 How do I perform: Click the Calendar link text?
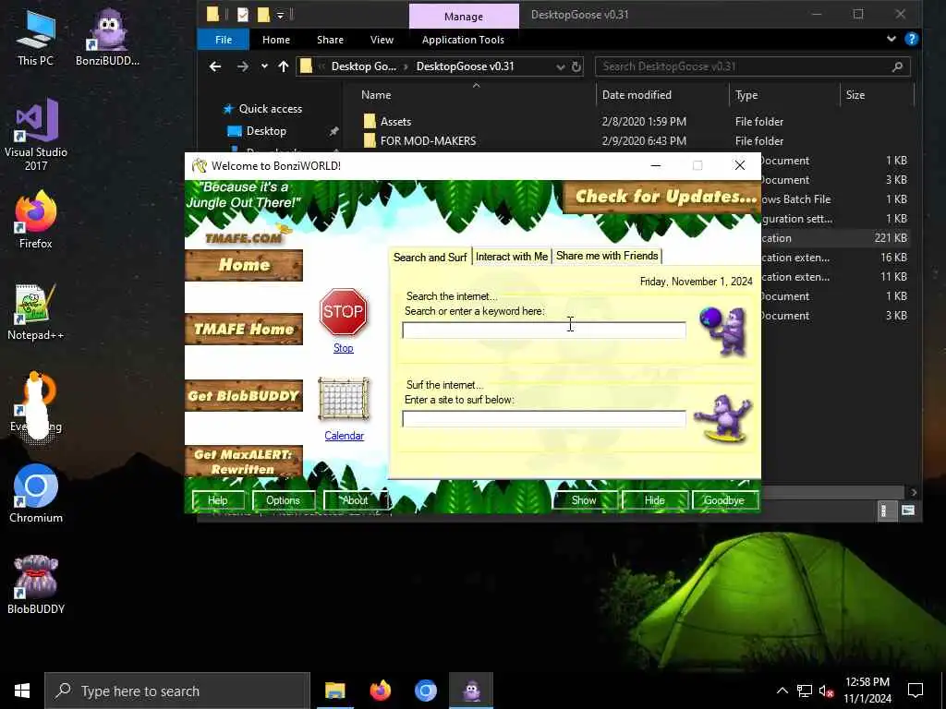[x=344, y=436]
